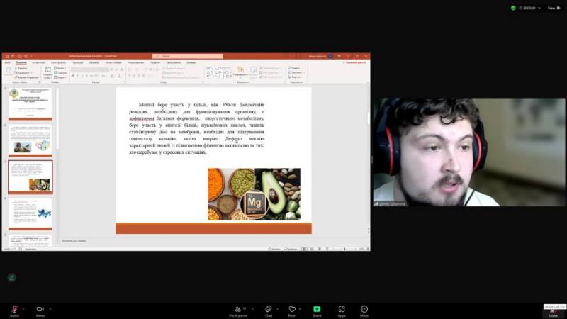Viewport: 567px width, 319px height.
Task: Switch to Reading view icon
Action: coord(320,249)
